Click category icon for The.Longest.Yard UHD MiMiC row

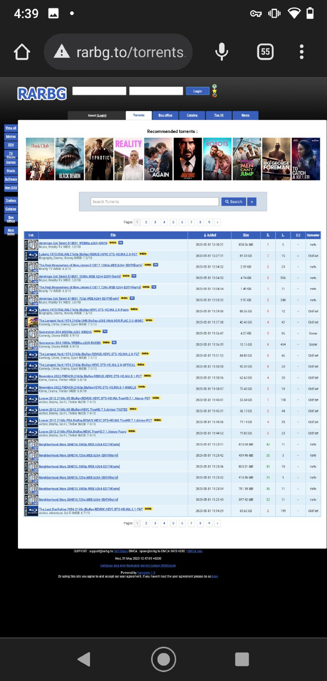coord(31,322)
